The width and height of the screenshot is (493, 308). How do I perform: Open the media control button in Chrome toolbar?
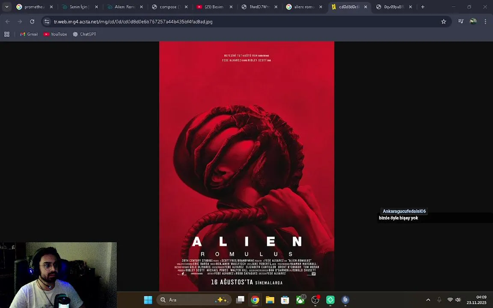(x=461, y=21)
